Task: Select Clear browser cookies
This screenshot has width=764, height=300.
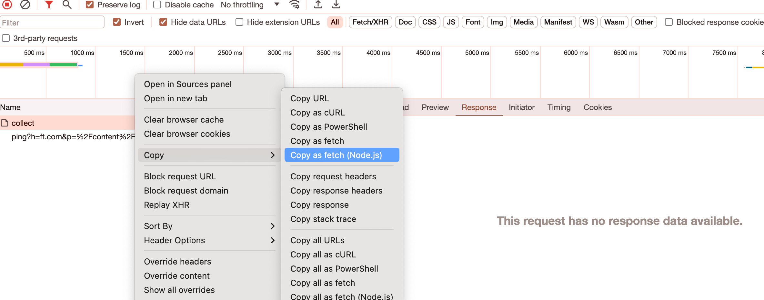Action: coord(209,134)
